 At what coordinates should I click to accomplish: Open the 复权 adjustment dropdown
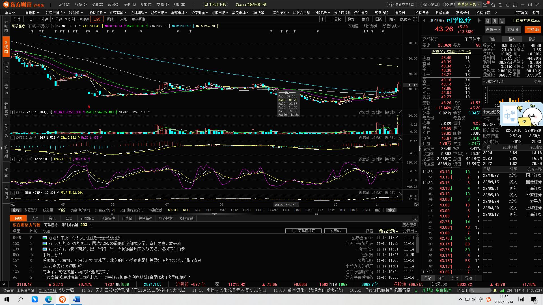(x=339, y=19)
